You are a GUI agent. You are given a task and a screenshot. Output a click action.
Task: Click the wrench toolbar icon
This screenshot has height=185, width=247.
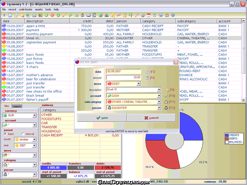[x=137, y=15]
